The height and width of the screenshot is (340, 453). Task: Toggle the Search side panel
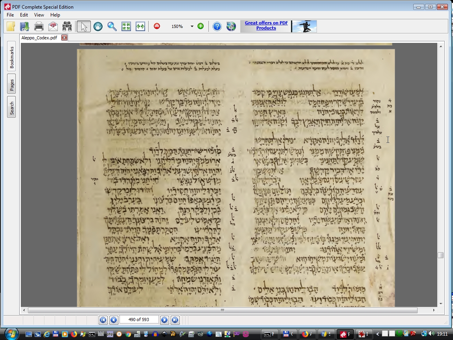[x=11, y=107]
